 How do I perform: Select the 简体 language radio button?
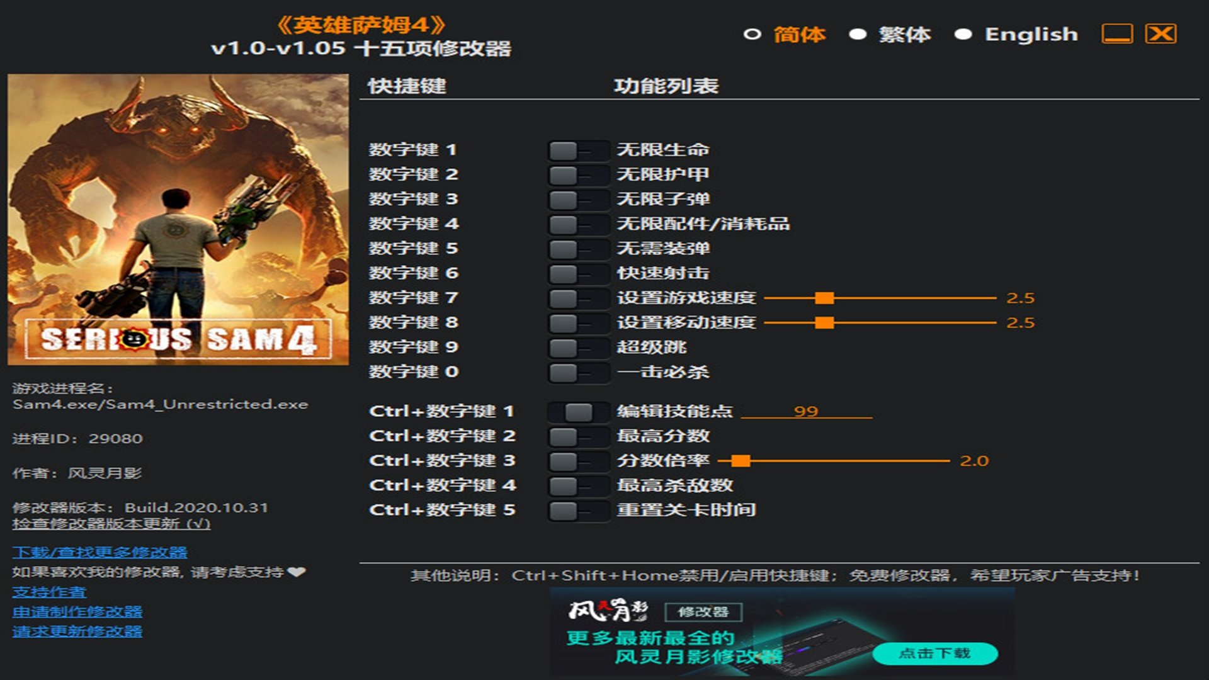pyautogui.click(x=752, y=34)
